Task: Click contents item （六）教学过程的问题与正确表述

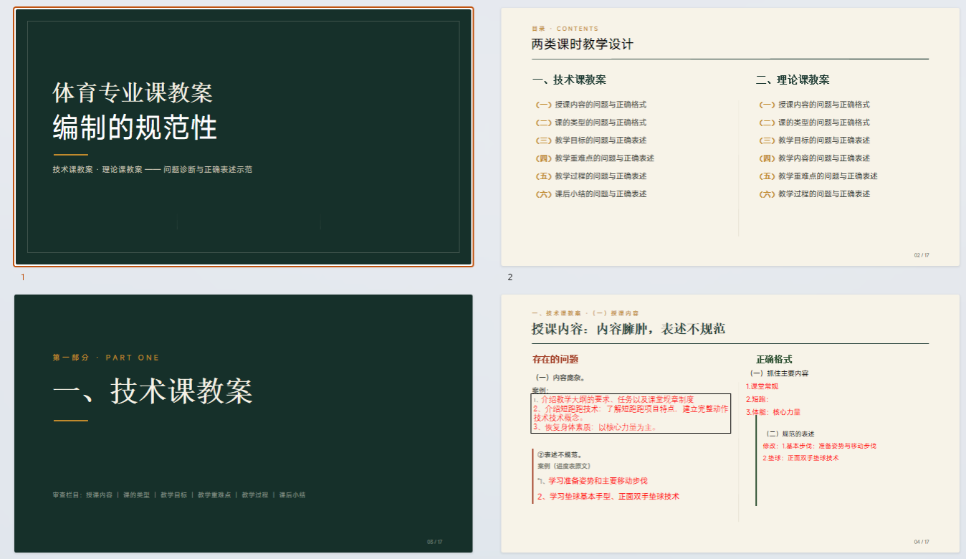Action: tap(815, 194)
